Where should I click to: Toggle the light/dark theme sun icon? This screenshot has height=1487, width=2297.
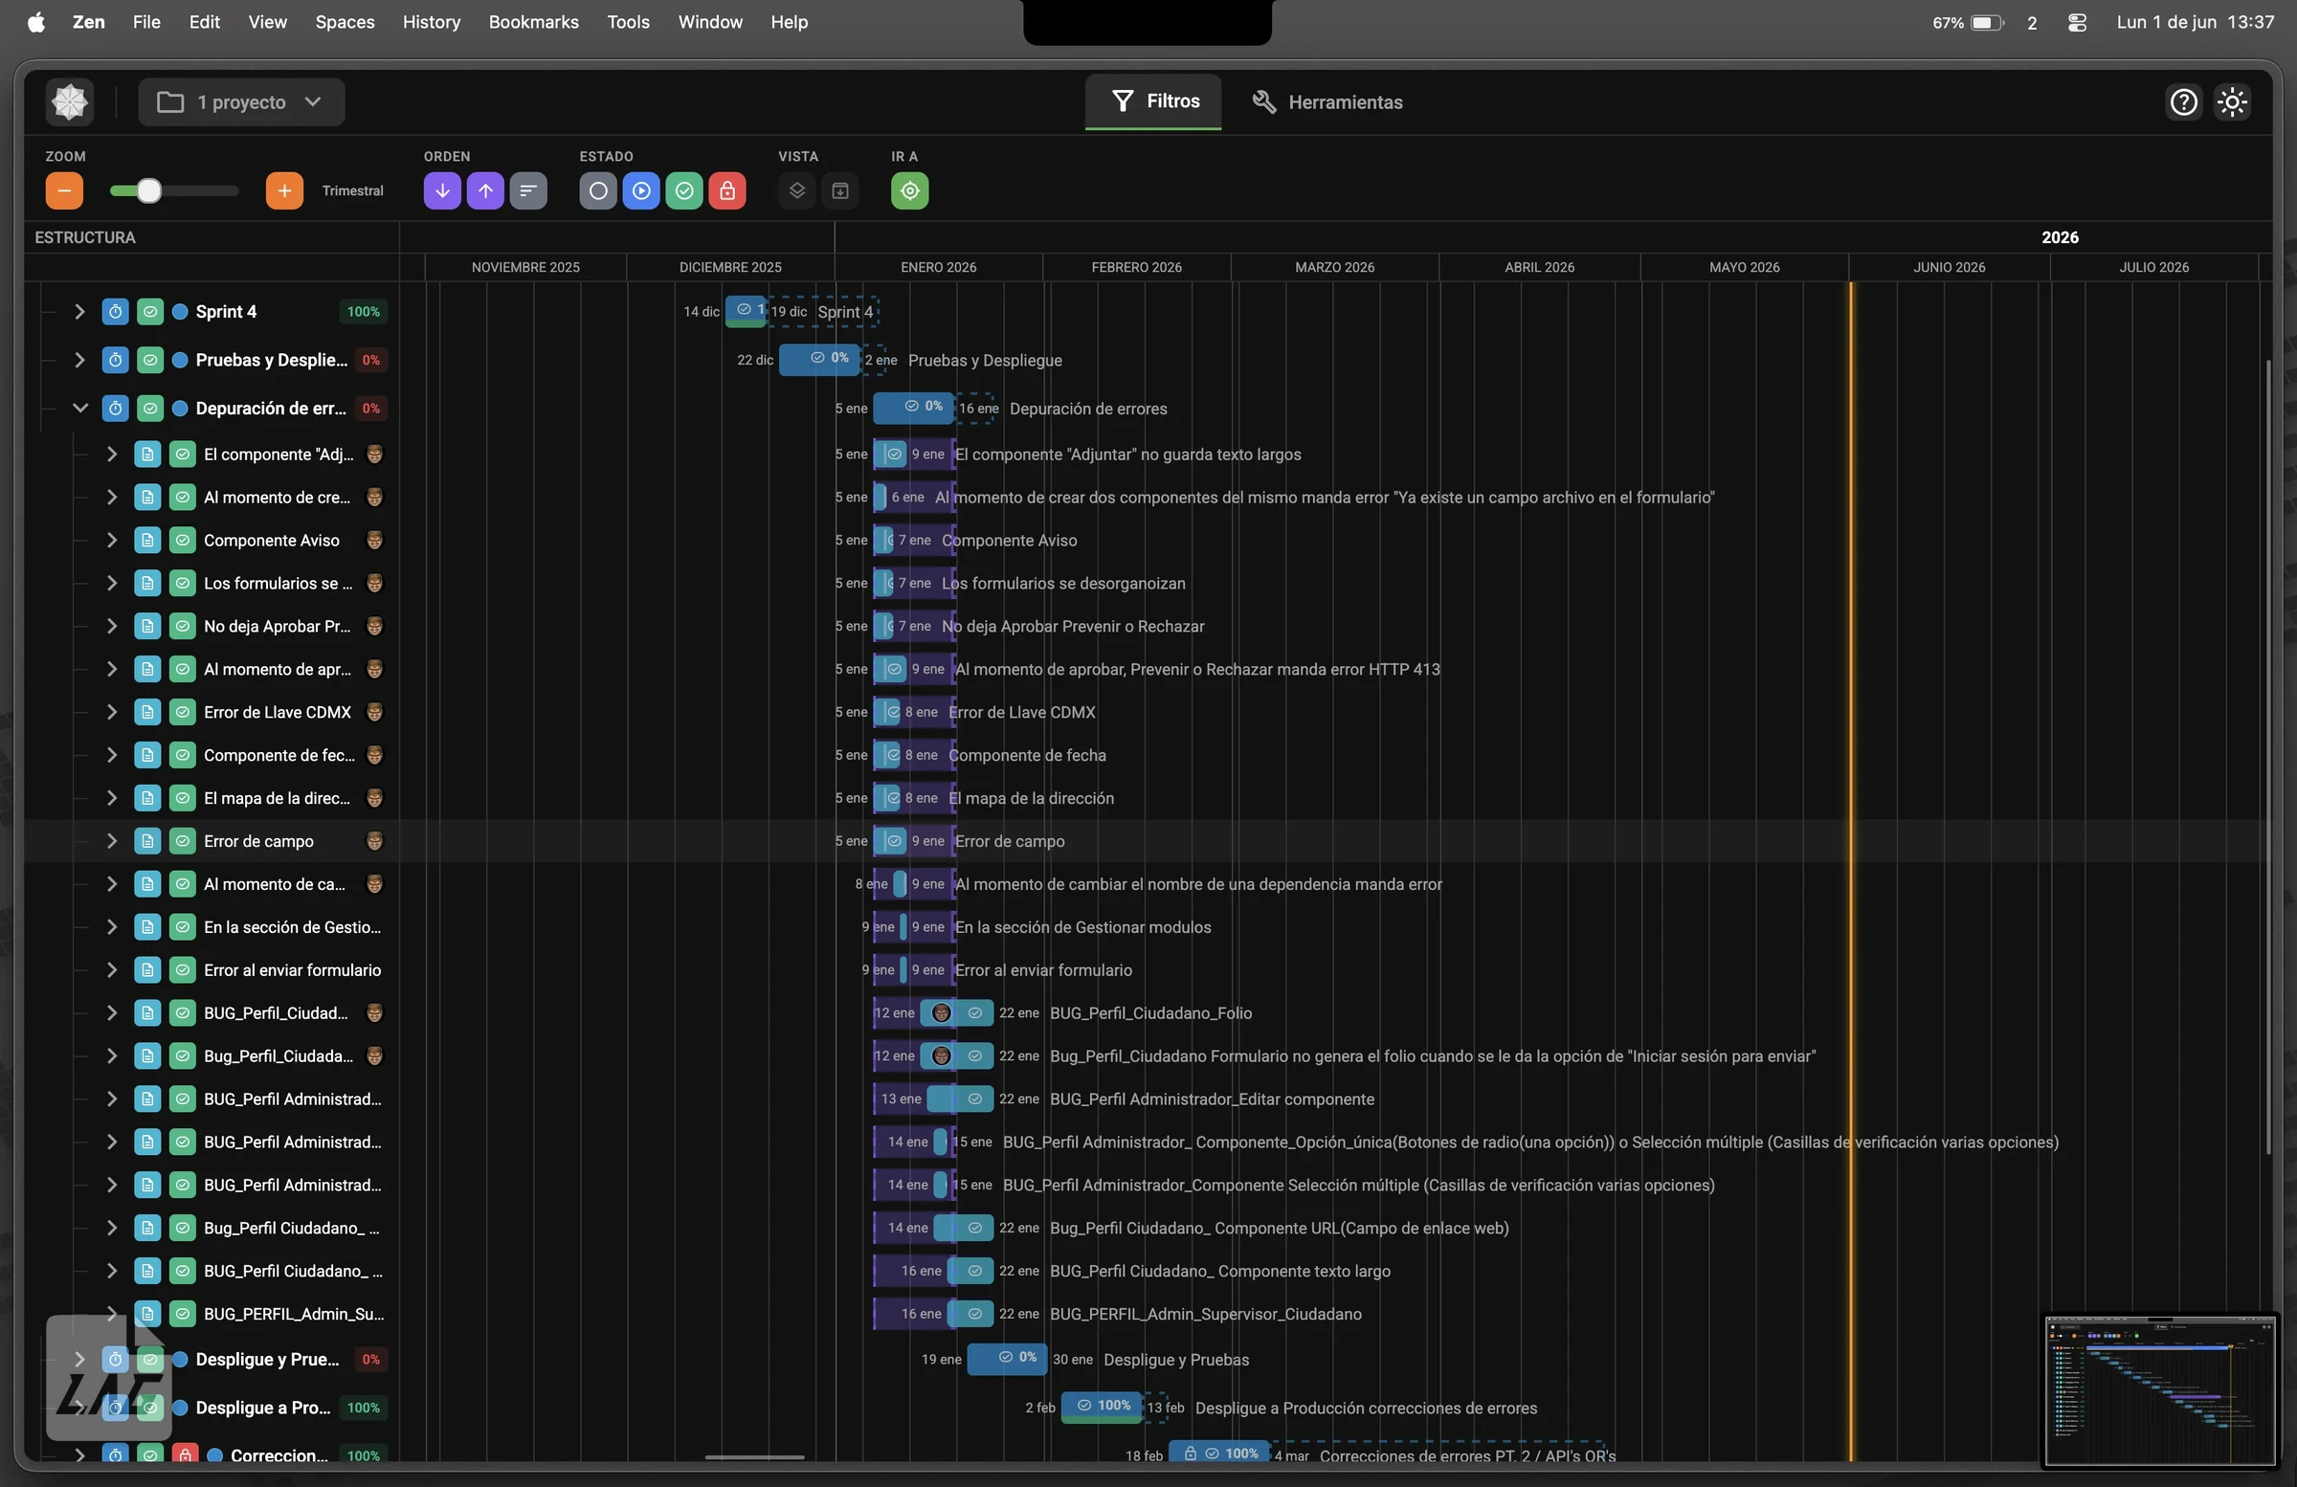[x=2232, y=102]
